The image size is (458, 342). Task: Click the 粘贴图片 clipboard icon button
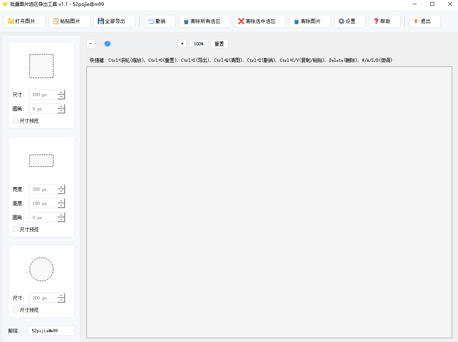tap(69, 21)
